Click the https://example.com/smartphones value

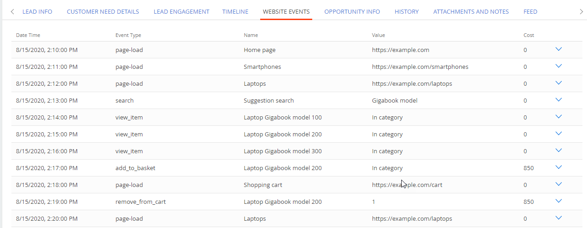point(420,67)
